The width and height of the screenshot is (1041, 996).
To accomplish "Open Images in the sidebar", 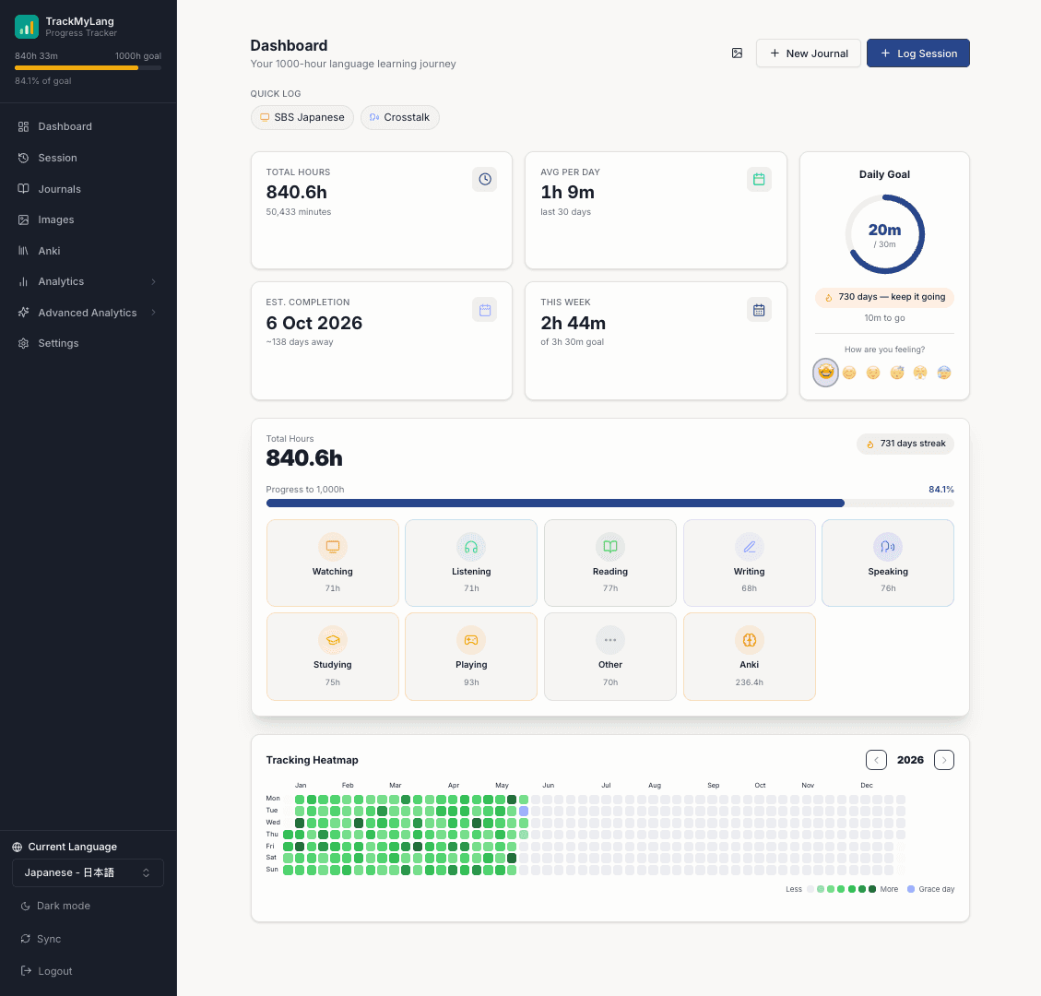I will [x=89, y=219].
